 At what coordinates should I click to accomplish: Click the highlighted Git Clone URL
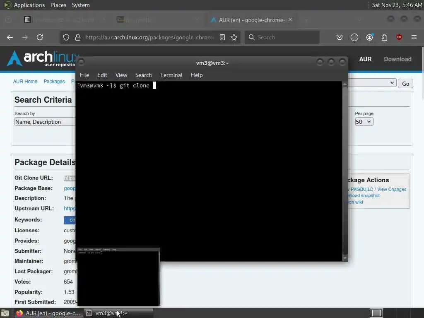click(x=70, y=178)
